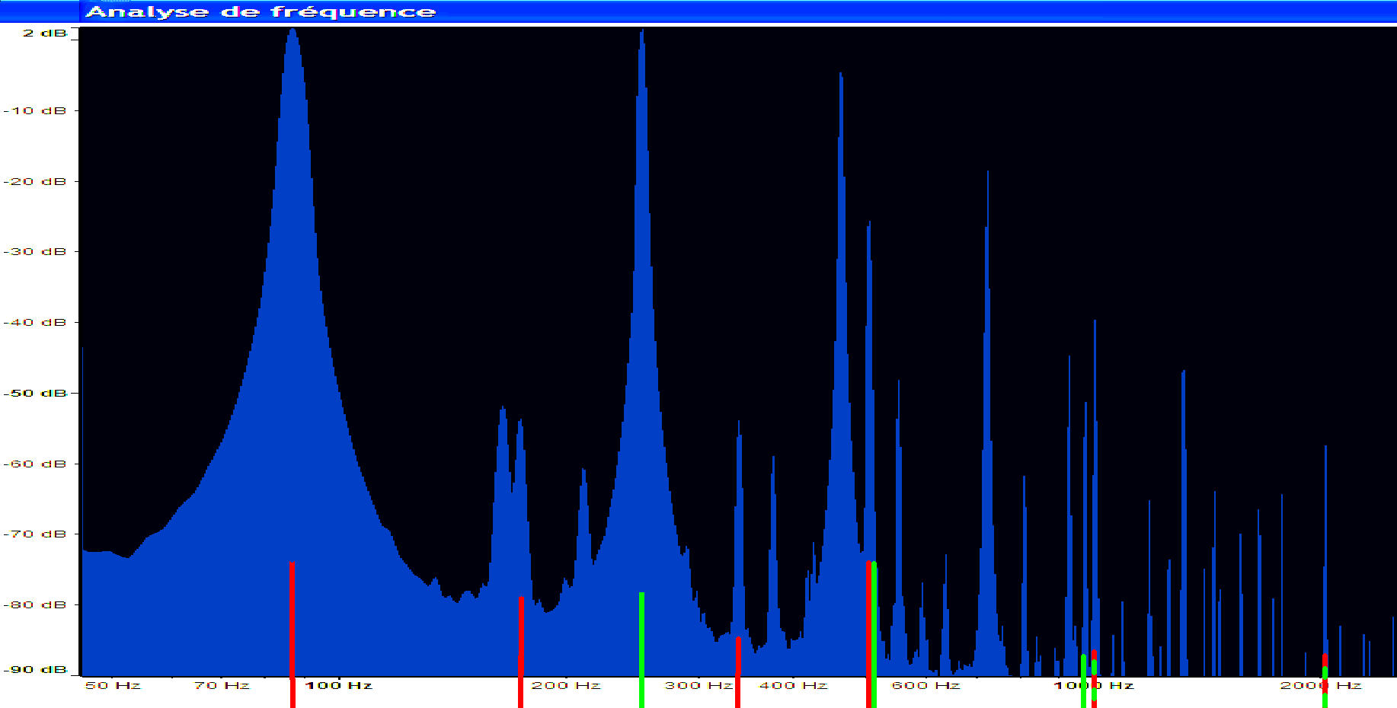The image size is (1397, 708).
Task: Click the "-20 dB" axis label
Action: [x=35, y=181]
